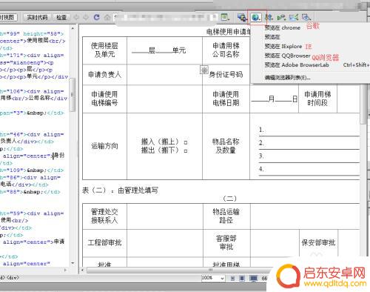The height and width of the screenshot is (292, 370).
Task: Click the 保安部审批 table cell
Action: point(318,243)
